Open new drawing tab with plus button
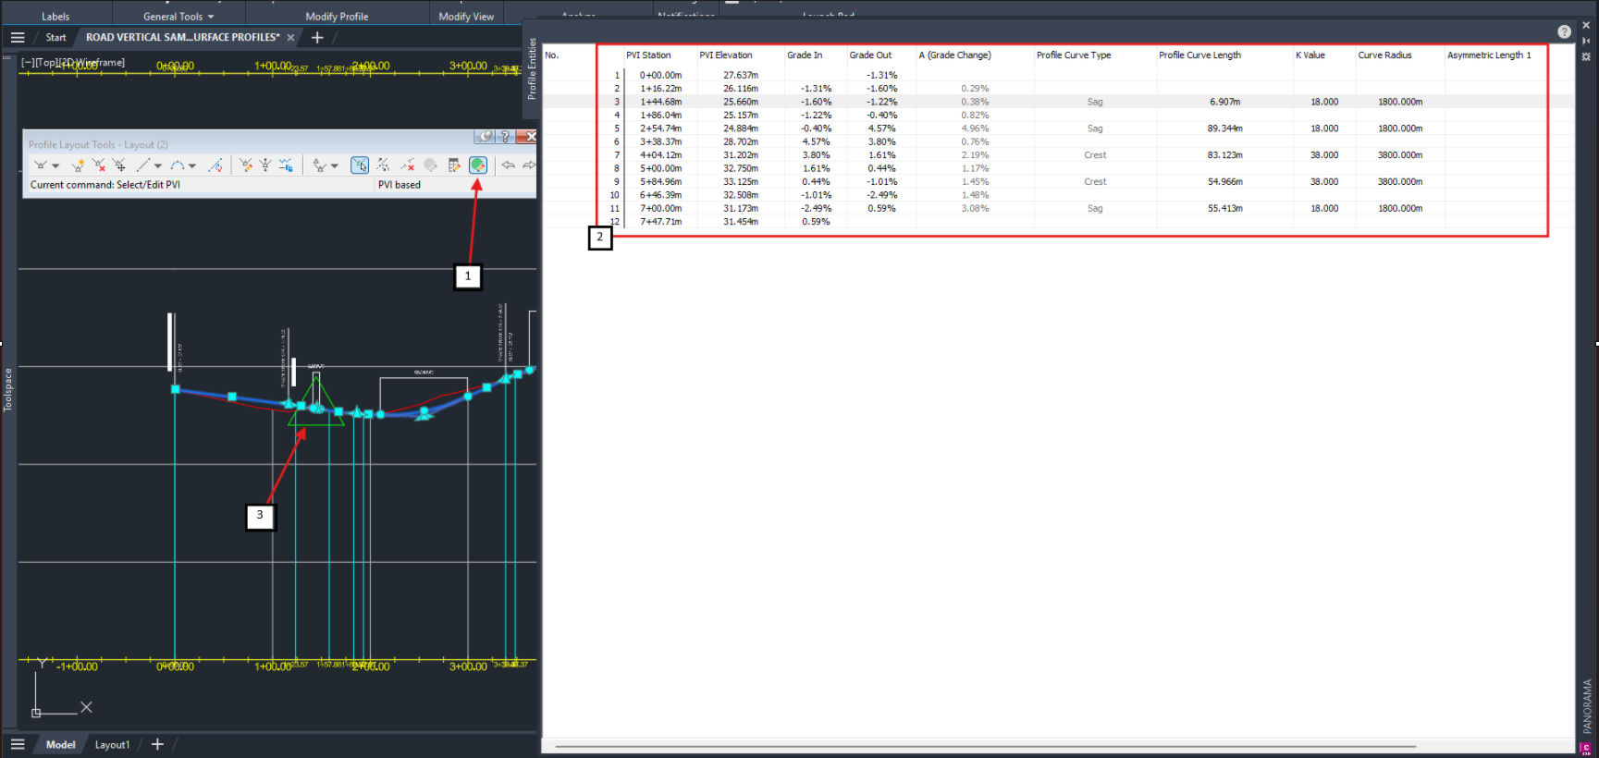 coord(317,38)
